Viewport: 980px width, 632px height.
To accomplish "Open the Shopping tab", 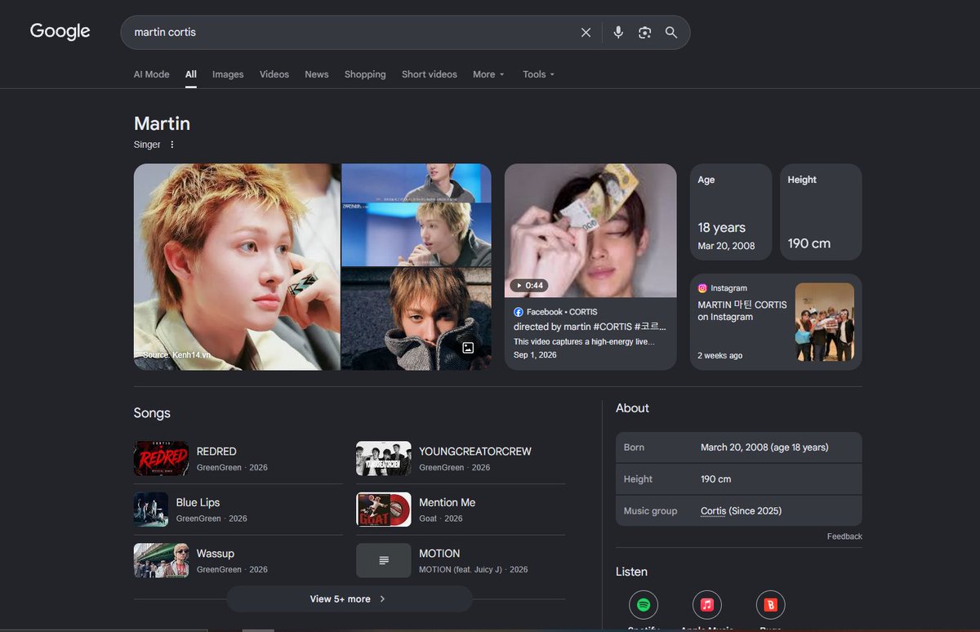I will [365, 74].
